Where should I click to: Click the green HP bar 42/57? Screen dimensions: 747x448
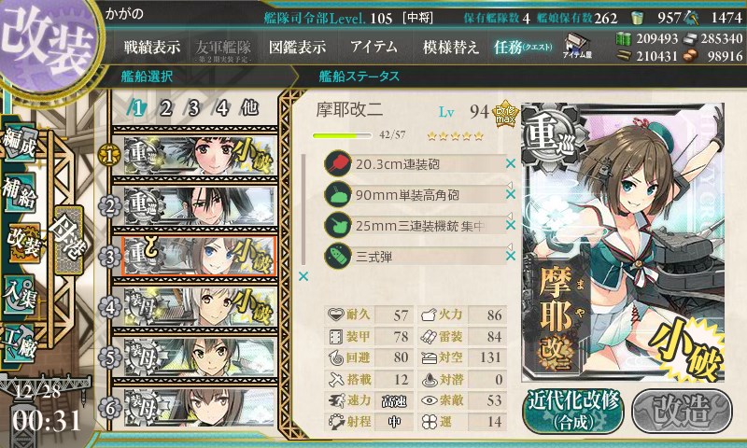pos(342,135)
